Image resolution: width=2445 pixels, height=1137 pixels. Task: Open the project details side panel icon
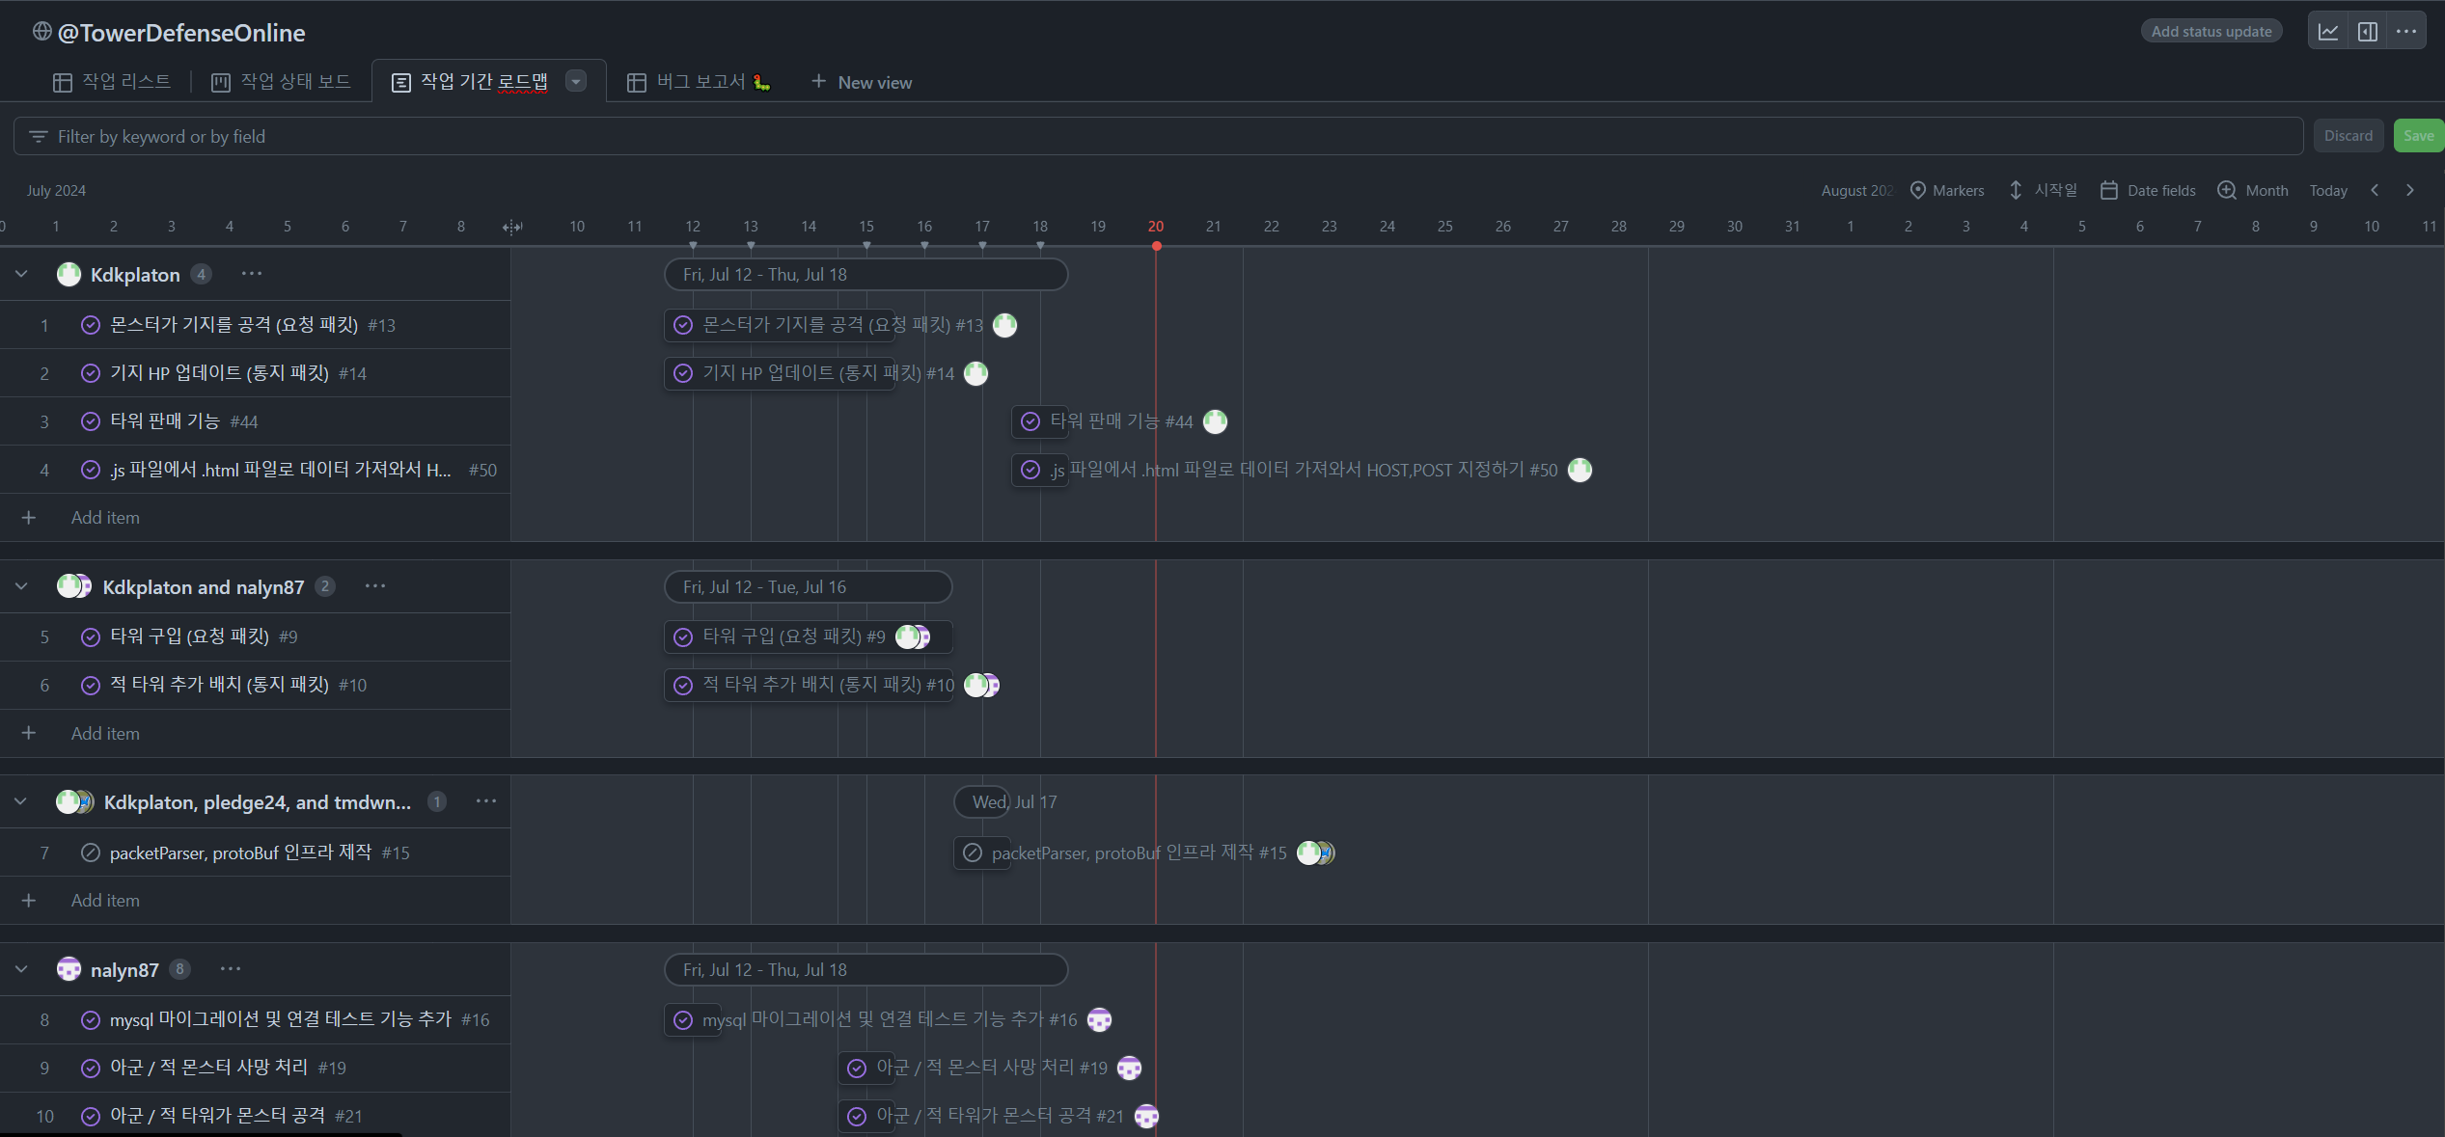click(x=2367, y=32)
